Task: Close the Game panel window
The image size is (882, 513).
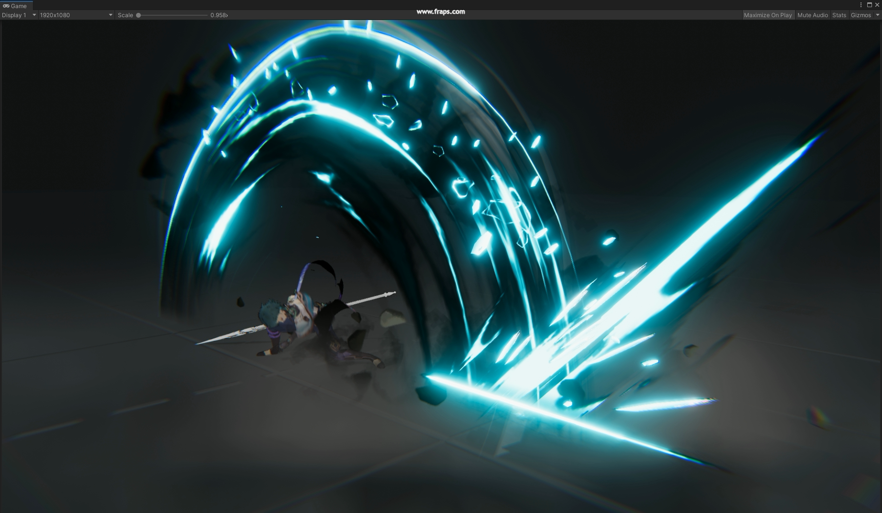Action: [x=877, y=5]
